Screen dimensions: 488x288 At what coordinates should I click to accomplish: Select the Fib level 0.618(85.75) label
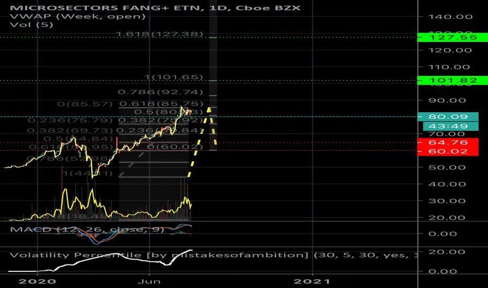click(x=161, y=104)
